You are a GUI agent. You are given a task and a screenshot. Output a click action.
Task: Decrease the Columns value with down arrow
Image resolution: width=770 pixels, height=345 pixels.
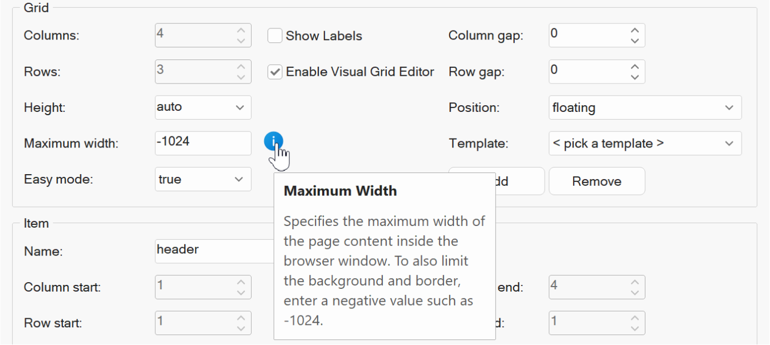[x=241, y=41]
